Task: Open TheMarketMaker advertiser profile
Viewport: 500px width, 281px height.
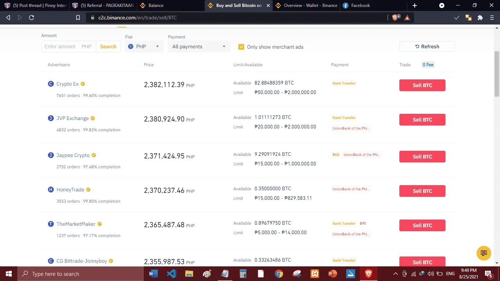Action: coord(76,224)
